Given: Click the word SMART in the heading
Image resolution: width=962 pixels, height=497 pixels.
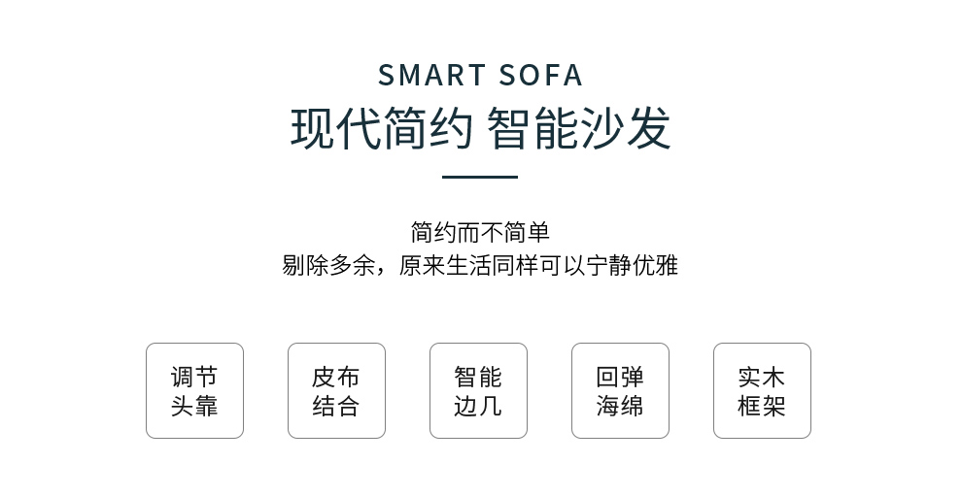Looking at the screenshot, I should click(431, 76).
